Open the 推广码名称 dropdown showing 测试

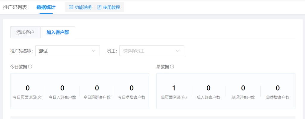coord(68,51)
